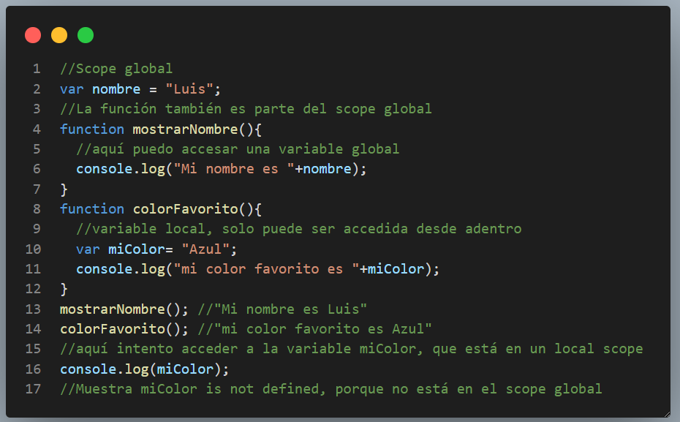Click the green zoom dot

click(85, 34)
